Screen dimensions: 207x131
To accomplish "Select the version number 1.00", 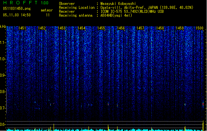I will tap(44, 3).
